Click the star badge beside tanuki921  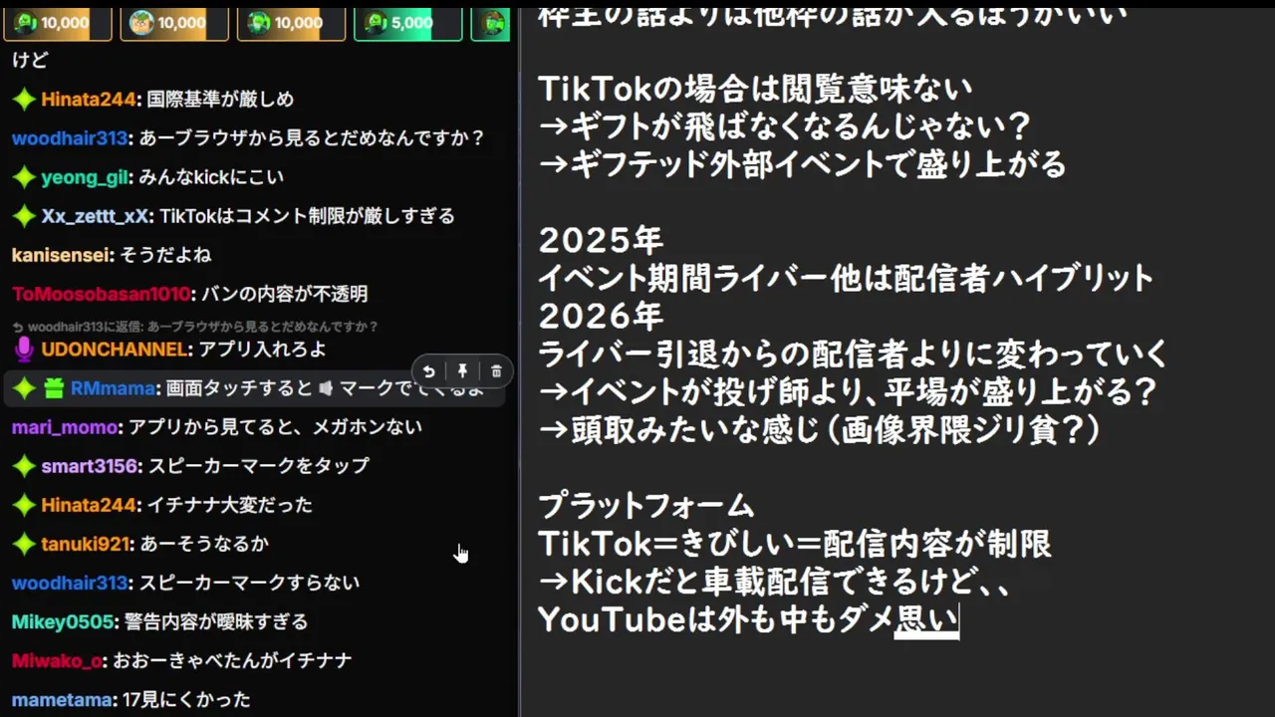tap(24, 544)
